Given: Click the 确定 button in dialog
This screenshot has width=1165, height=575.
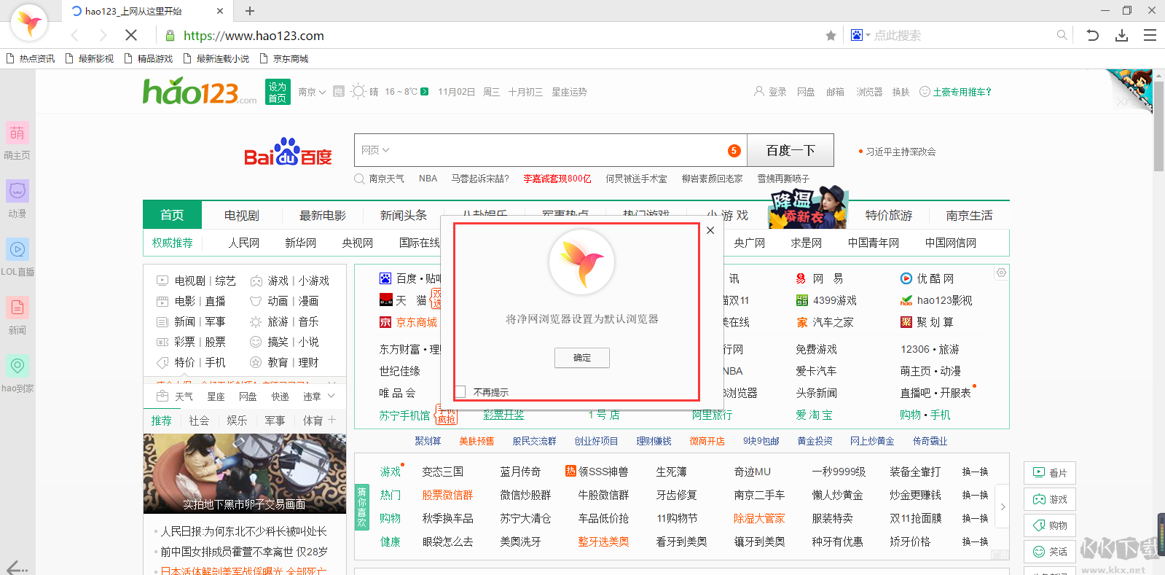Looking at the screenshot, I should (581, 358).
